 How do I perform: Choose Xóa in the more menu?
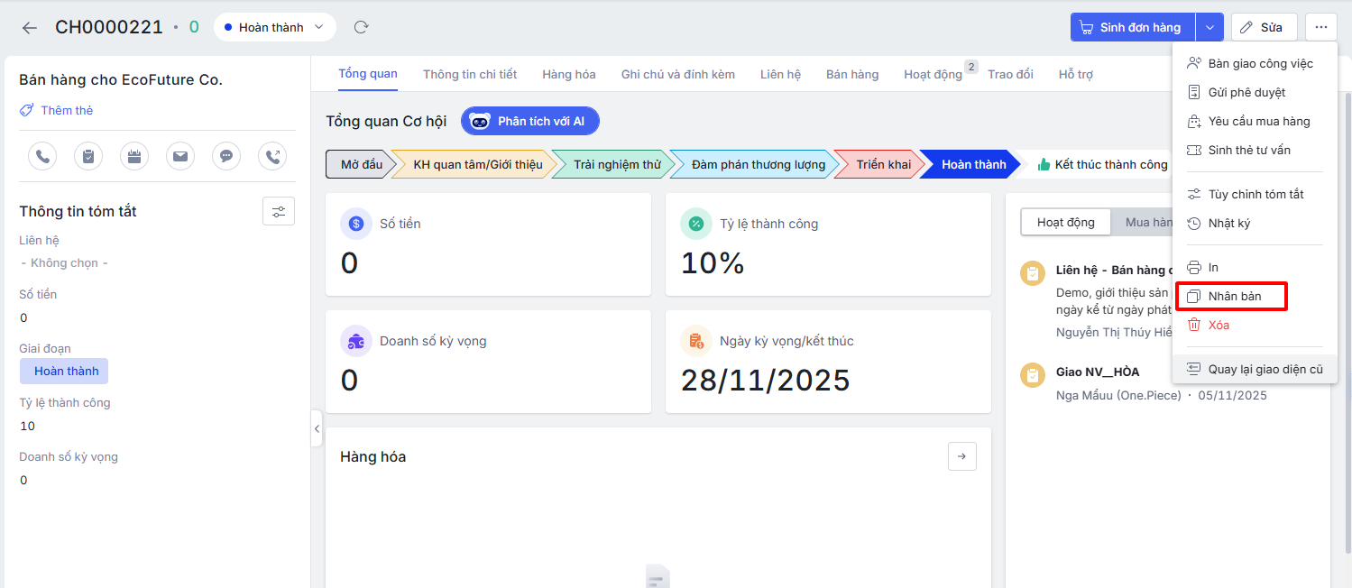pyautogui.click(x=1219, y=325)
